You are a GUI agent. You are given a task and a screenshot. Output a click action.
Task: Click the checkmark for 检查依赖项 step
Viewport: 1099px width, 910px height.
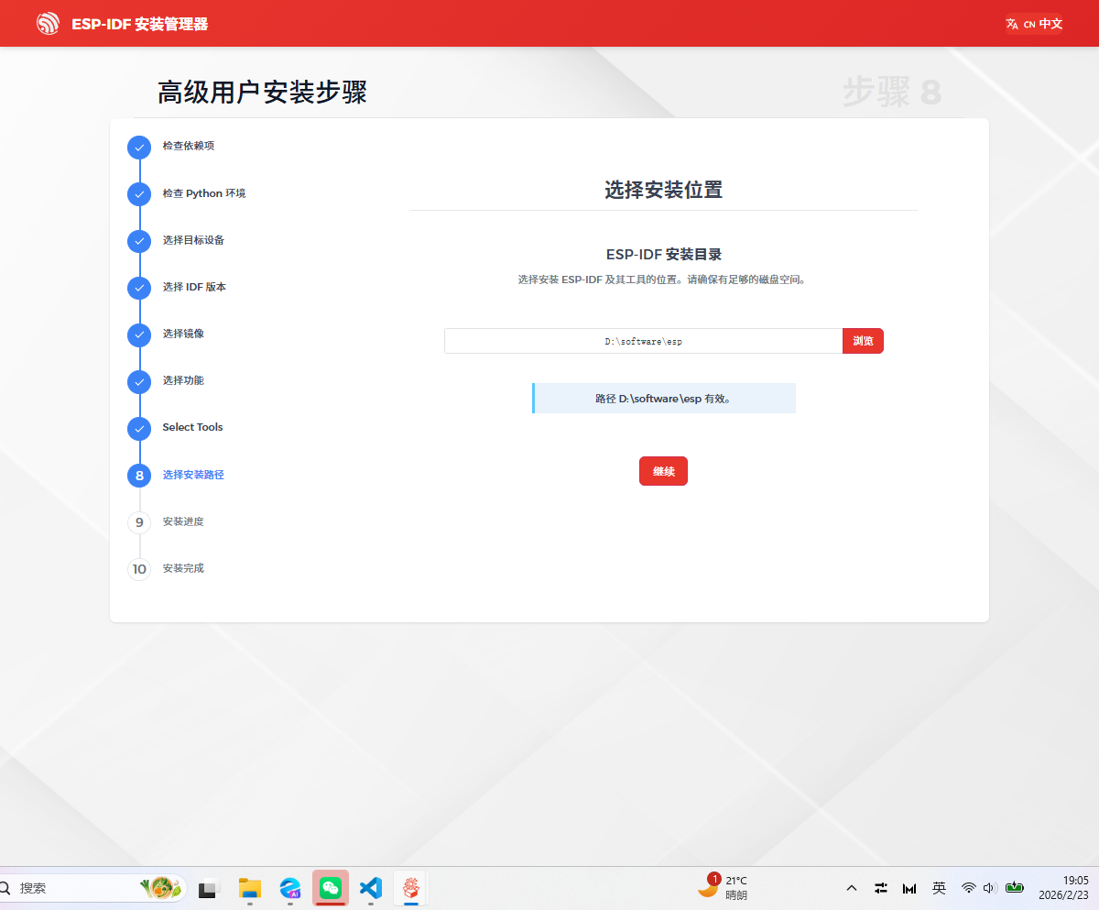139,147
